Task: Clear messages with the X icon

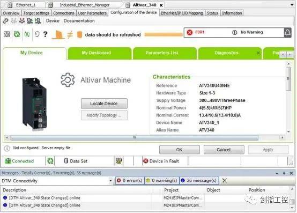Action: pyautogui.click(x=225, y=181)
